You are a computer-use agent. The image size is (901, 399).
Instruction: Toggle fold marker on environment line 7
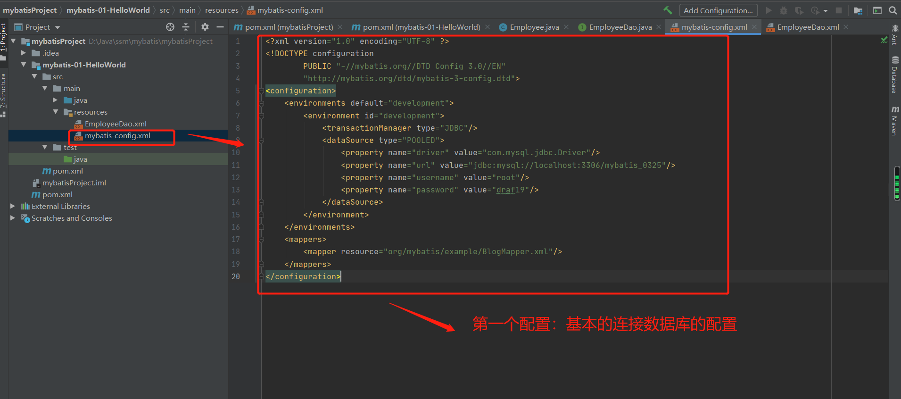pyautogui.click(x=261, y=116)
